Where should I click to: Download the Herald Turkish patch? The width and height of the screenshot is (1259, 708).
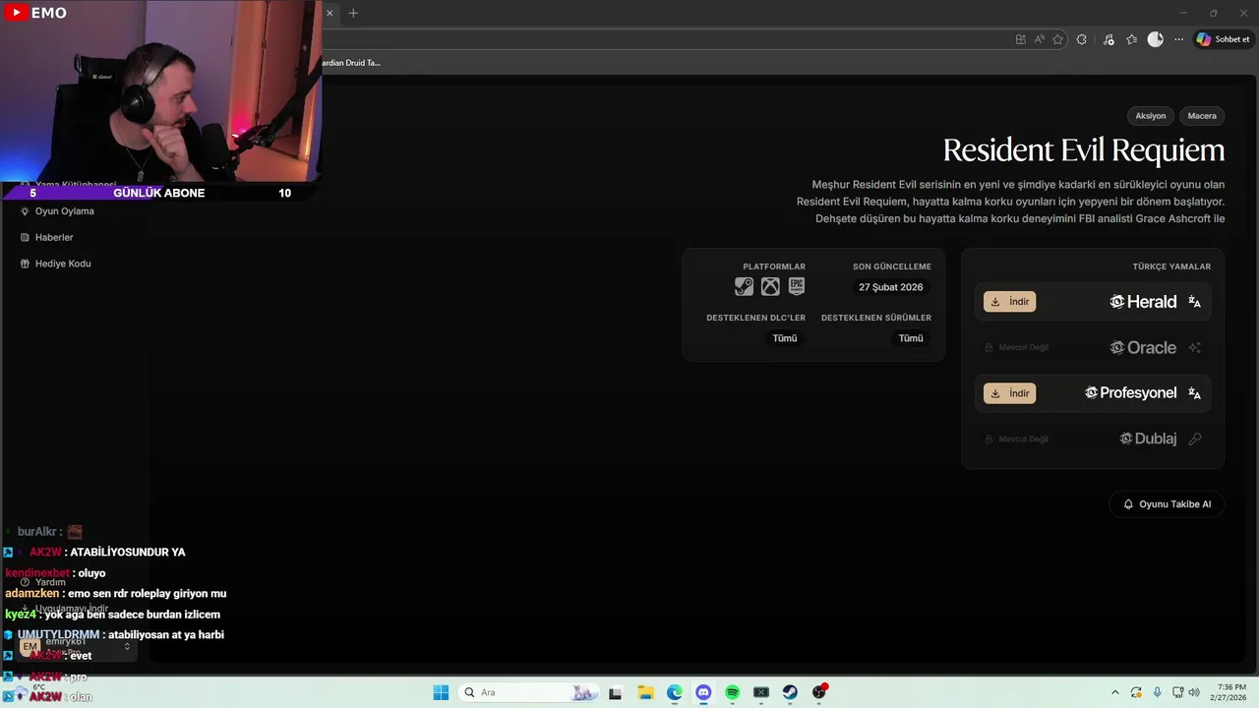click(x=1009, y=302)
